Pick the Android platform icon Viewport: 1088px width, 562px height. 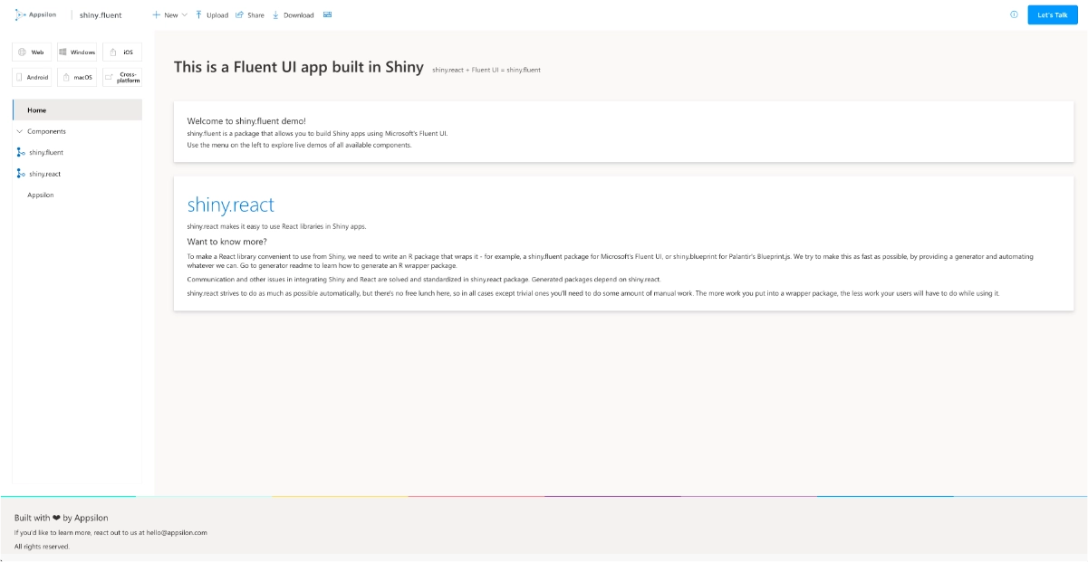[x=21, y=77]
